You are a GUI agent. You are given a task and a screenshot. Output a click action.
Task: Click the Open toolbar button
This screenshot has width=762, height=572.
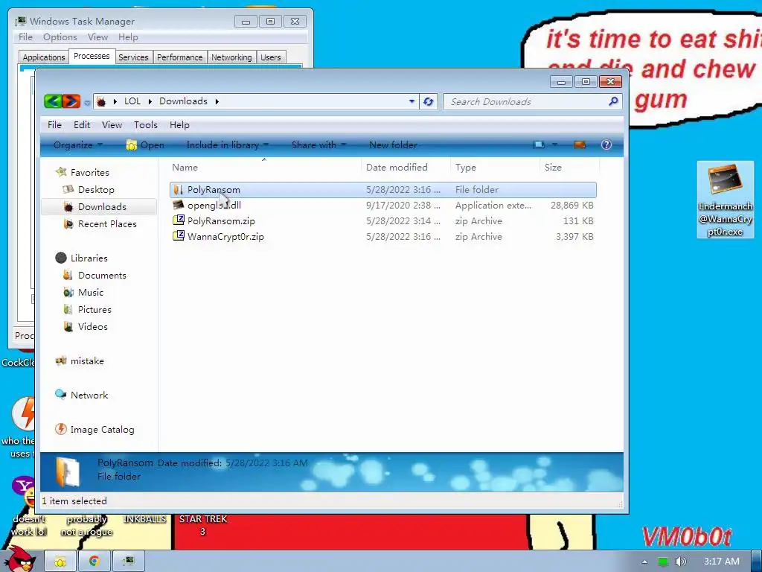pos(145,145)
